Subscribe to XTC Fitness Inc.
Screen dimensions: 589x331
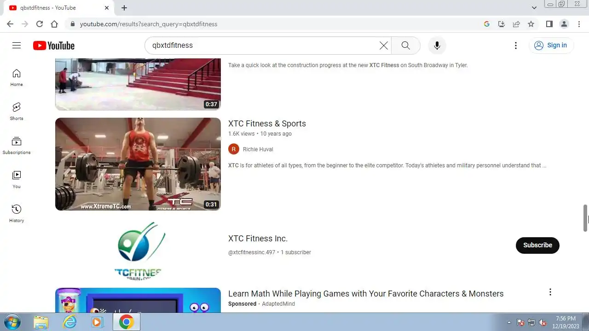coord(537,245)
